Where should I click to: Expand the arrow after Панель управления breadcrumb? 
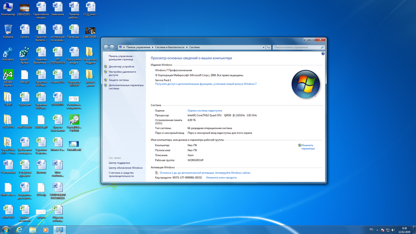(x=152, y=47)
